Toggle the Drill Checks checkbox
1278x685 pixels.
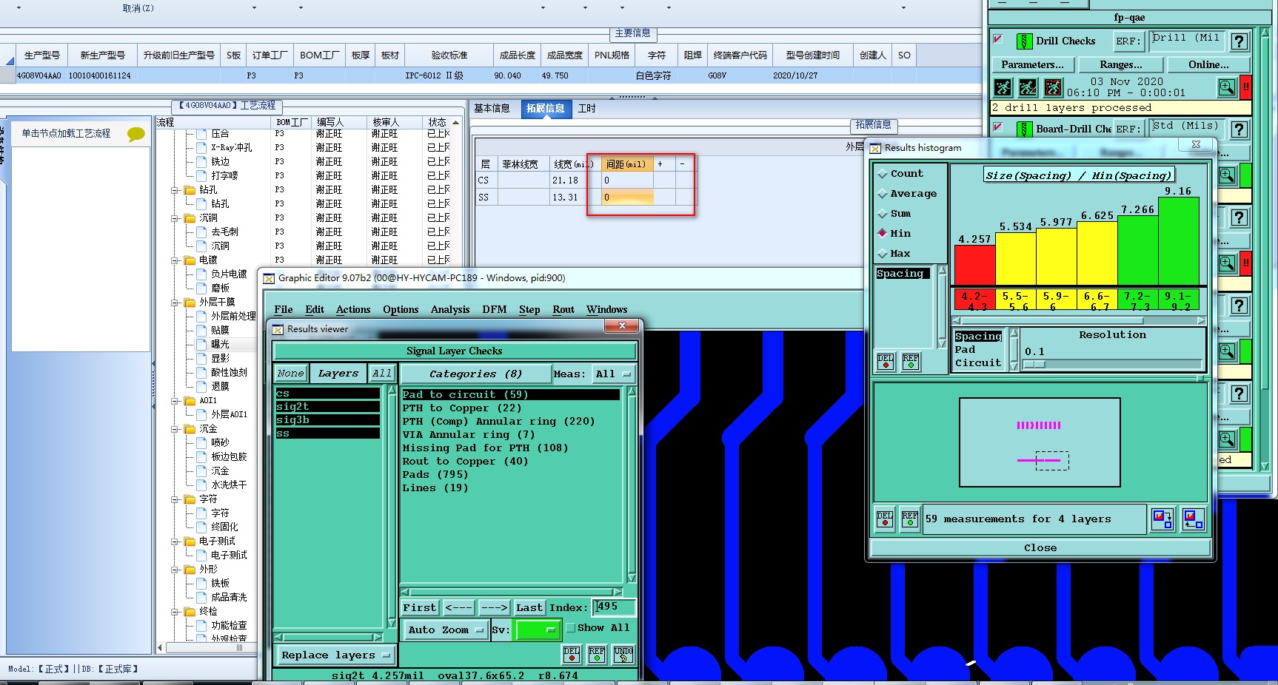tap(998, 39)
